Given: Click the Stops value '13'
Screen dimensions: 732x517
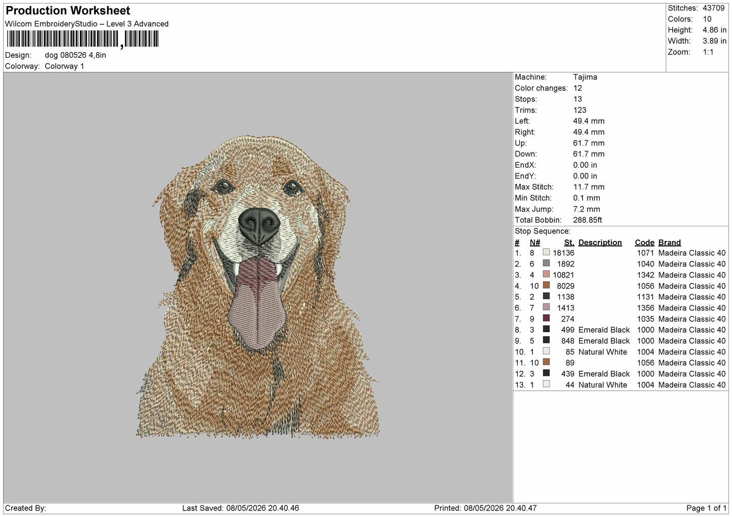Looking at the screenshot, I should point(577,99).
